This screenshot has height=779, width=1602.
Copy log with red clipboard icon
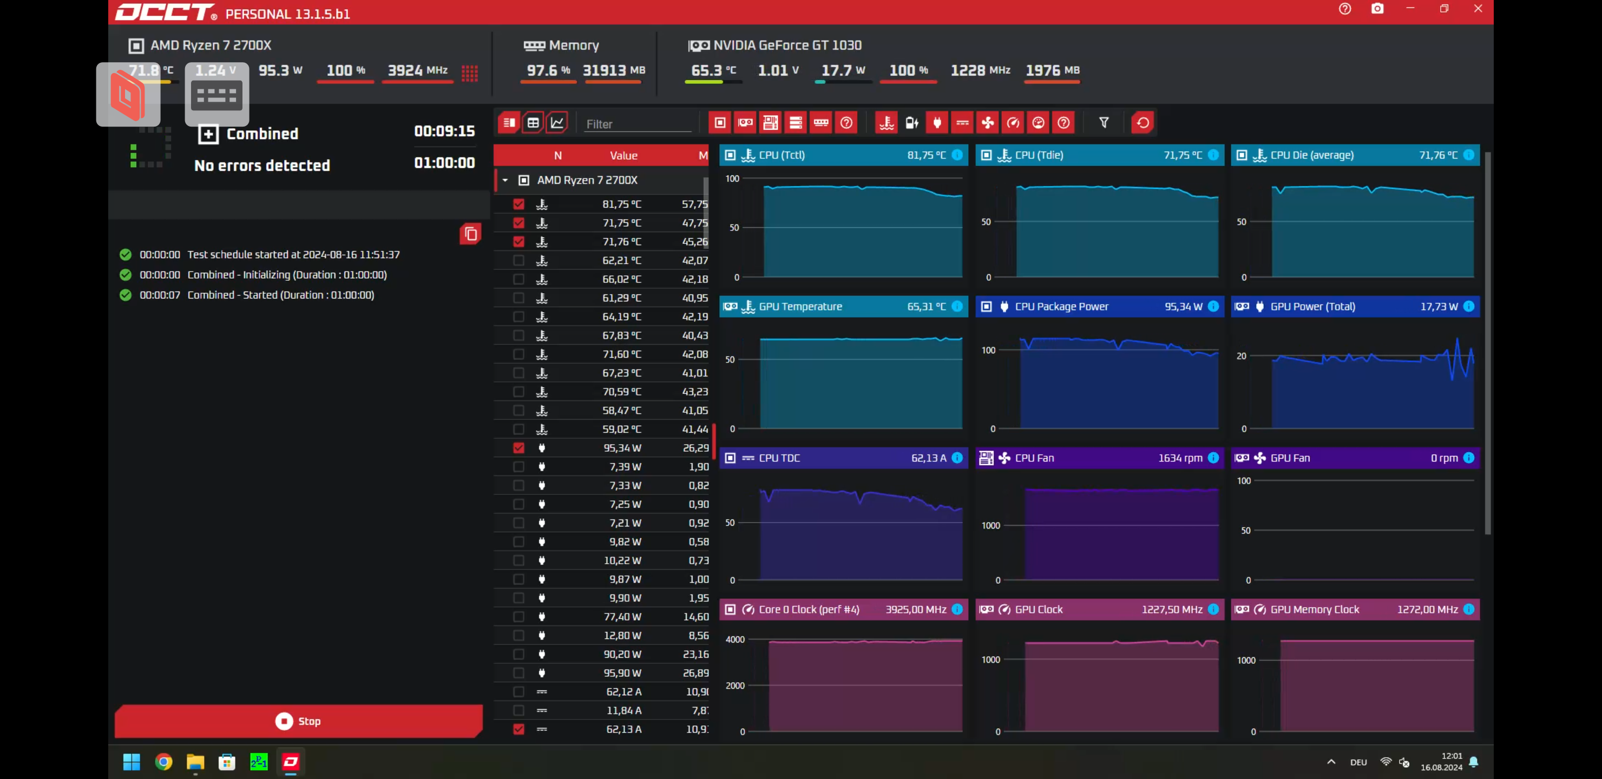(470, 234)
